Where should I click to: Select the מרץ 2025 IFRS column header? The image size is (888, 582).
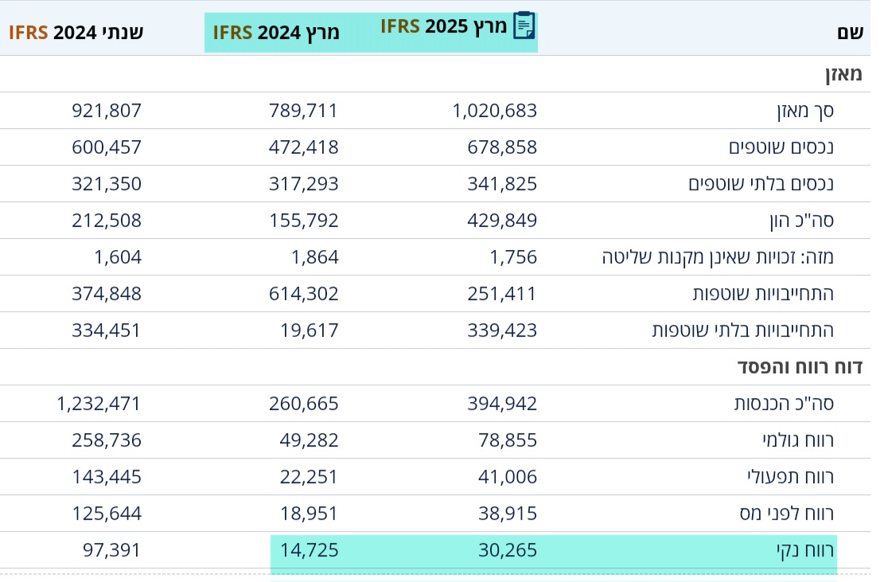[x=443, y=27]
